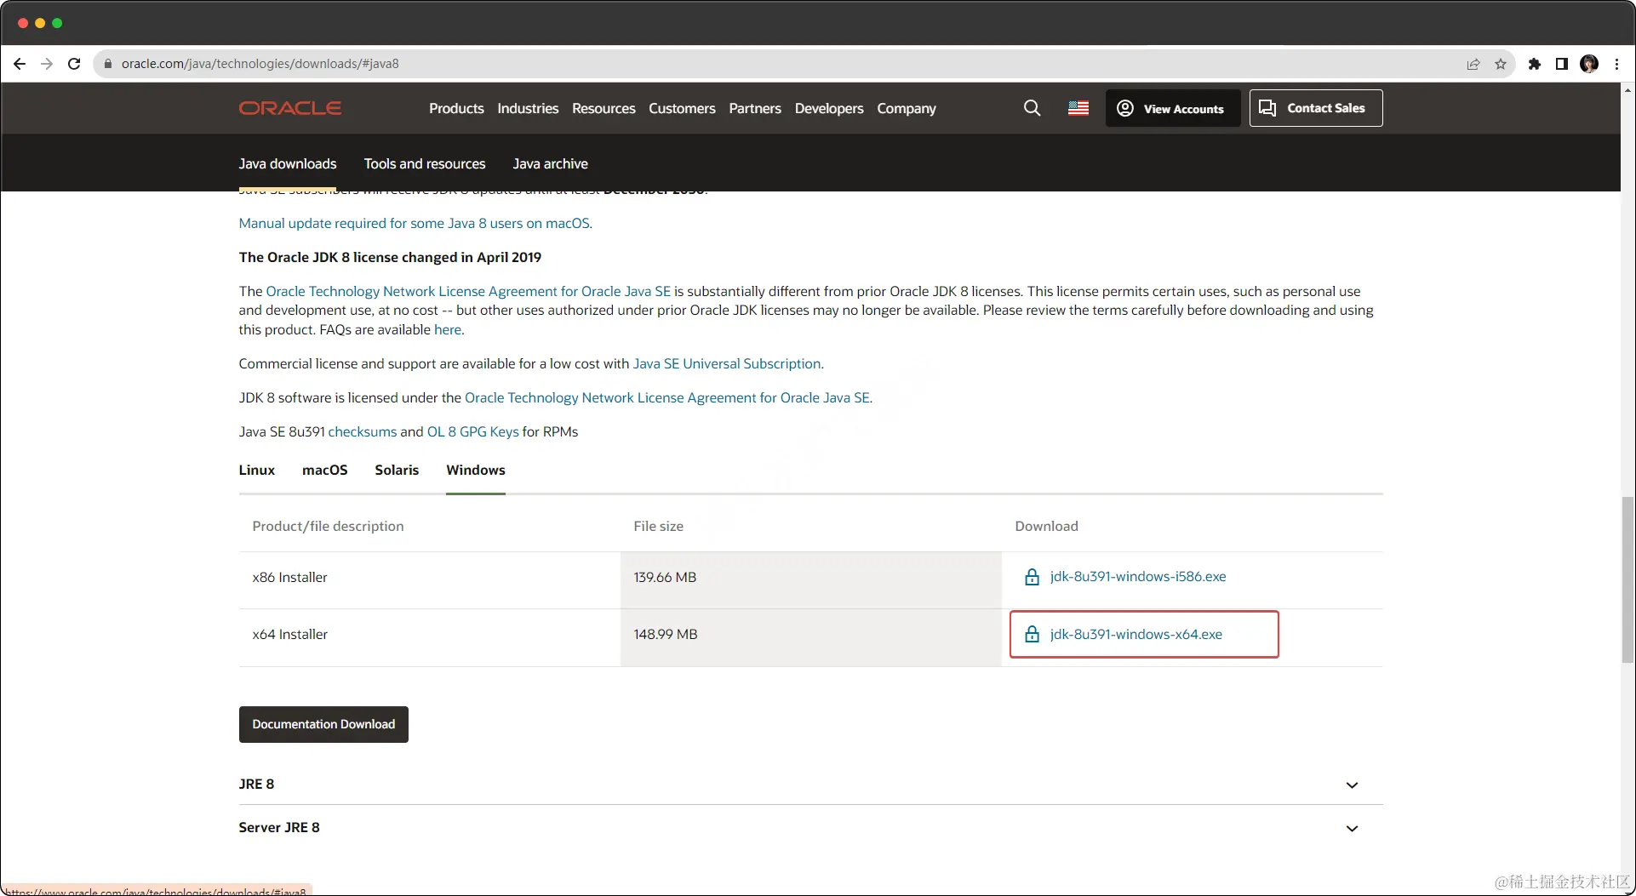The image size is (1636, 896).
Task: Click the Contact Sales button
Action: (x=1316, y=108)
